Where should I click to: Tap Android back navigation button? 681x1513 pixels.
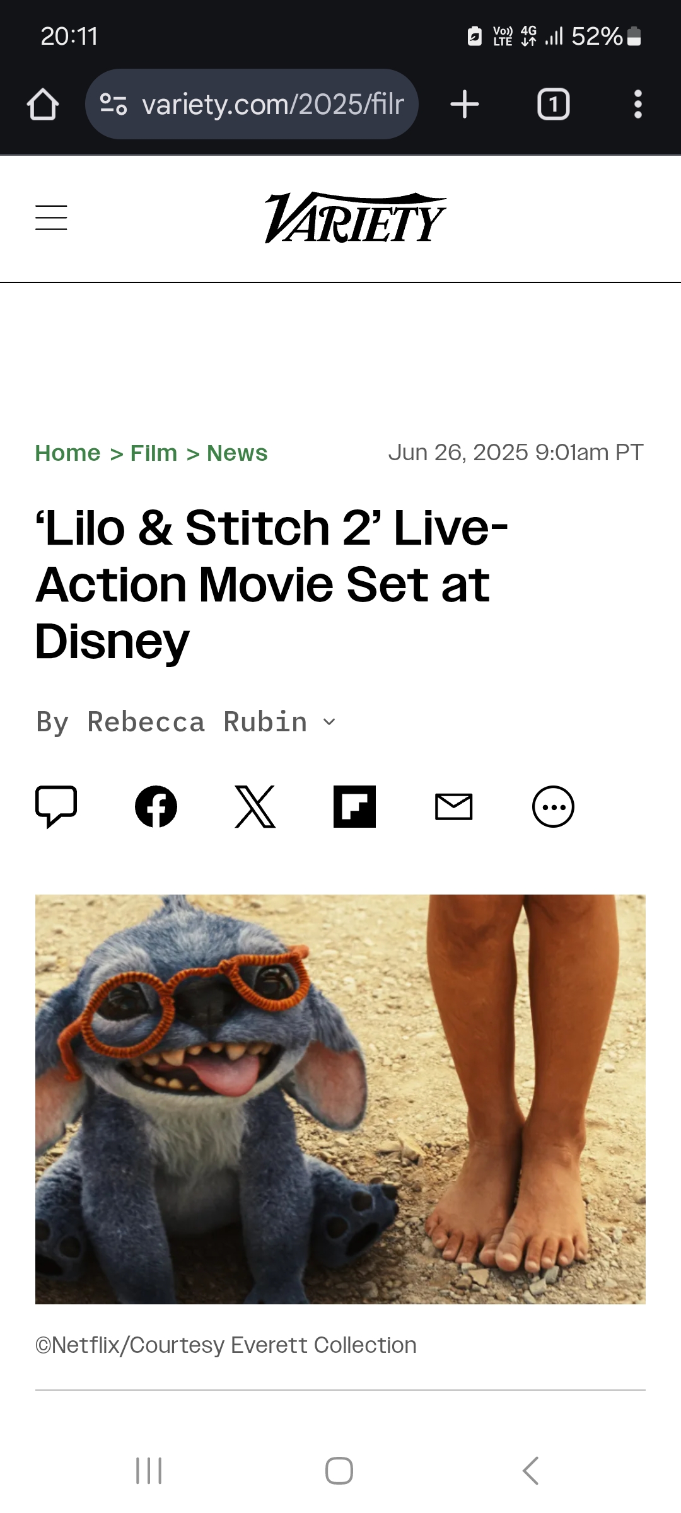pyautogui.click(x=531, y=1471)
